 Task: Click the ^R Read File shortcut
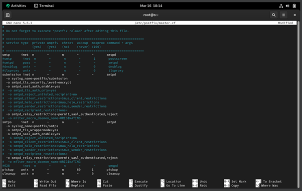pos(45,185)
